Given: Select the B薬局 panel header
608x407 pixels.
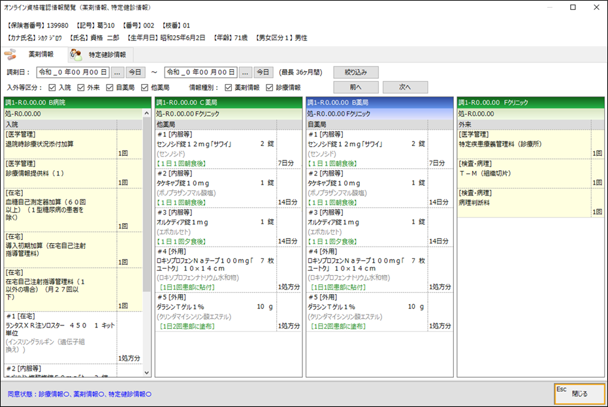Looking at the screenshot, I should (379, 102).
